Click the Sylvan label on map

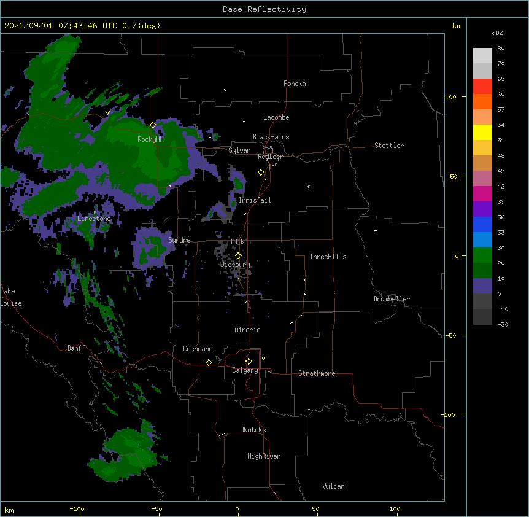(x=239, y=150)
